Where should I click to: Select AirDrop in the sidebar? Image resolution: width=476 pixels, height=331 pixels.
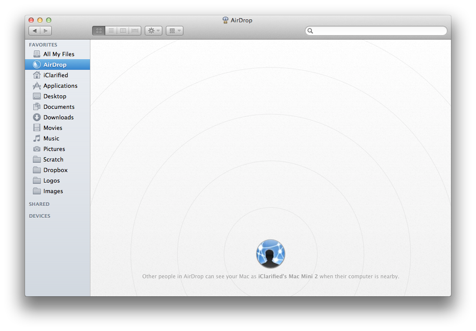tap(57, 65)
